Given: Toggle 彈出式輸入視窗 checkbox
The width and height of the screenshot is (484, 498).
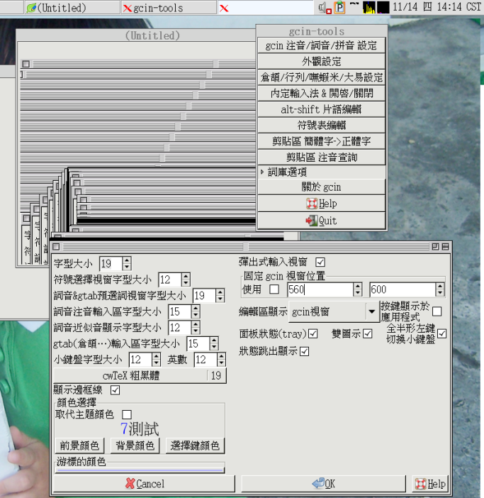Looking at the screenshot, I should click(x=320, y=262).
